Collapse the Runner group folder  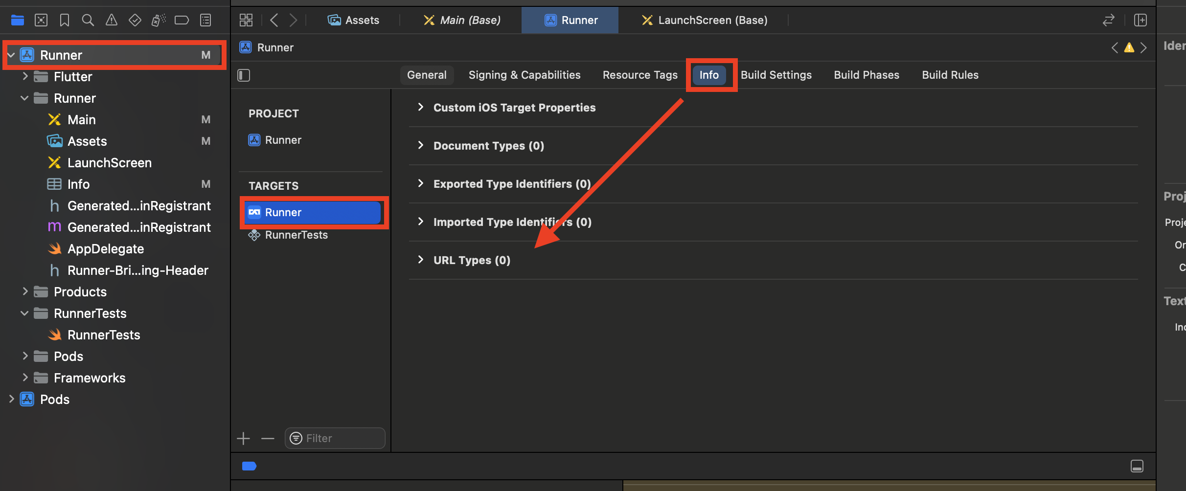click(x=24, y=98)
